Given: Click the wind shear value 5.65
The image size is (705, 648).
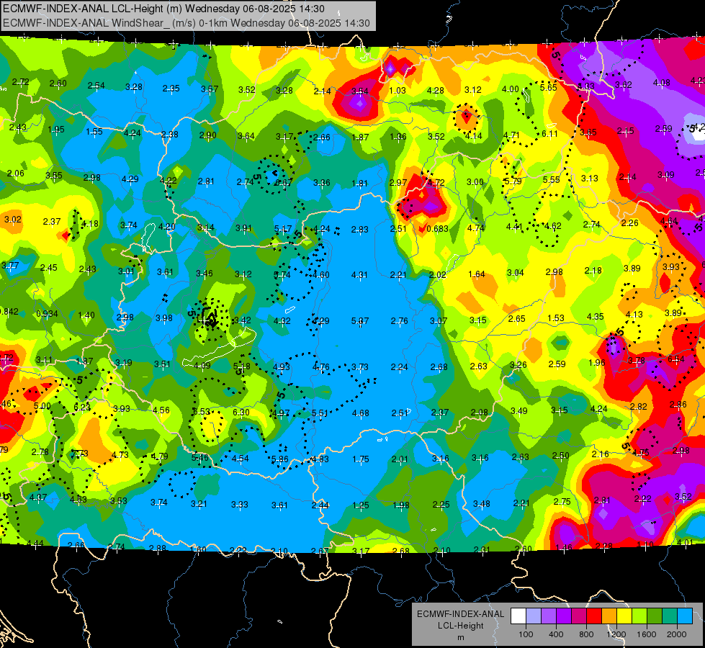Looking at the screenshot, I should click(x=549, y=88).
